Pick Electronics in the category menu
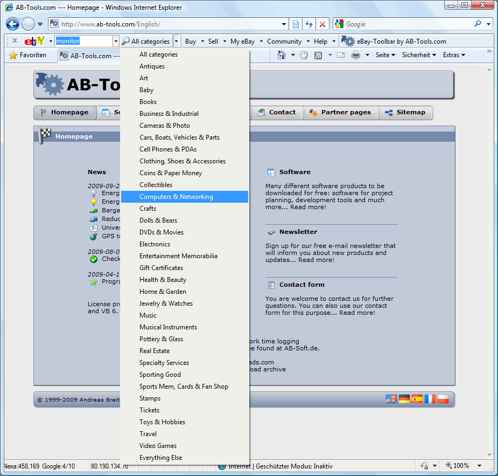 pos(155,244)
